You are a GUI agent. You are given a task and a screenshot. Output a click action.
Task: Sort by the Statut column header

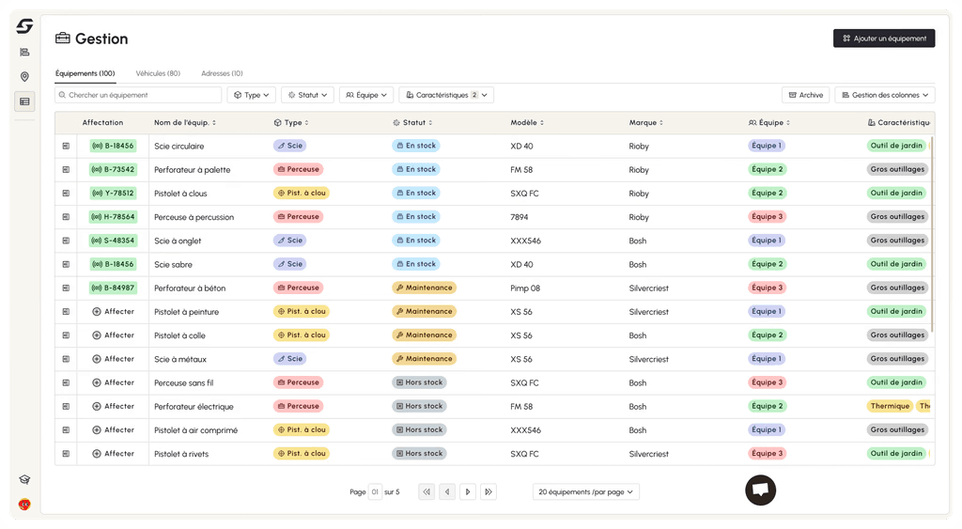pyautogui.click(x=412, y=123)
